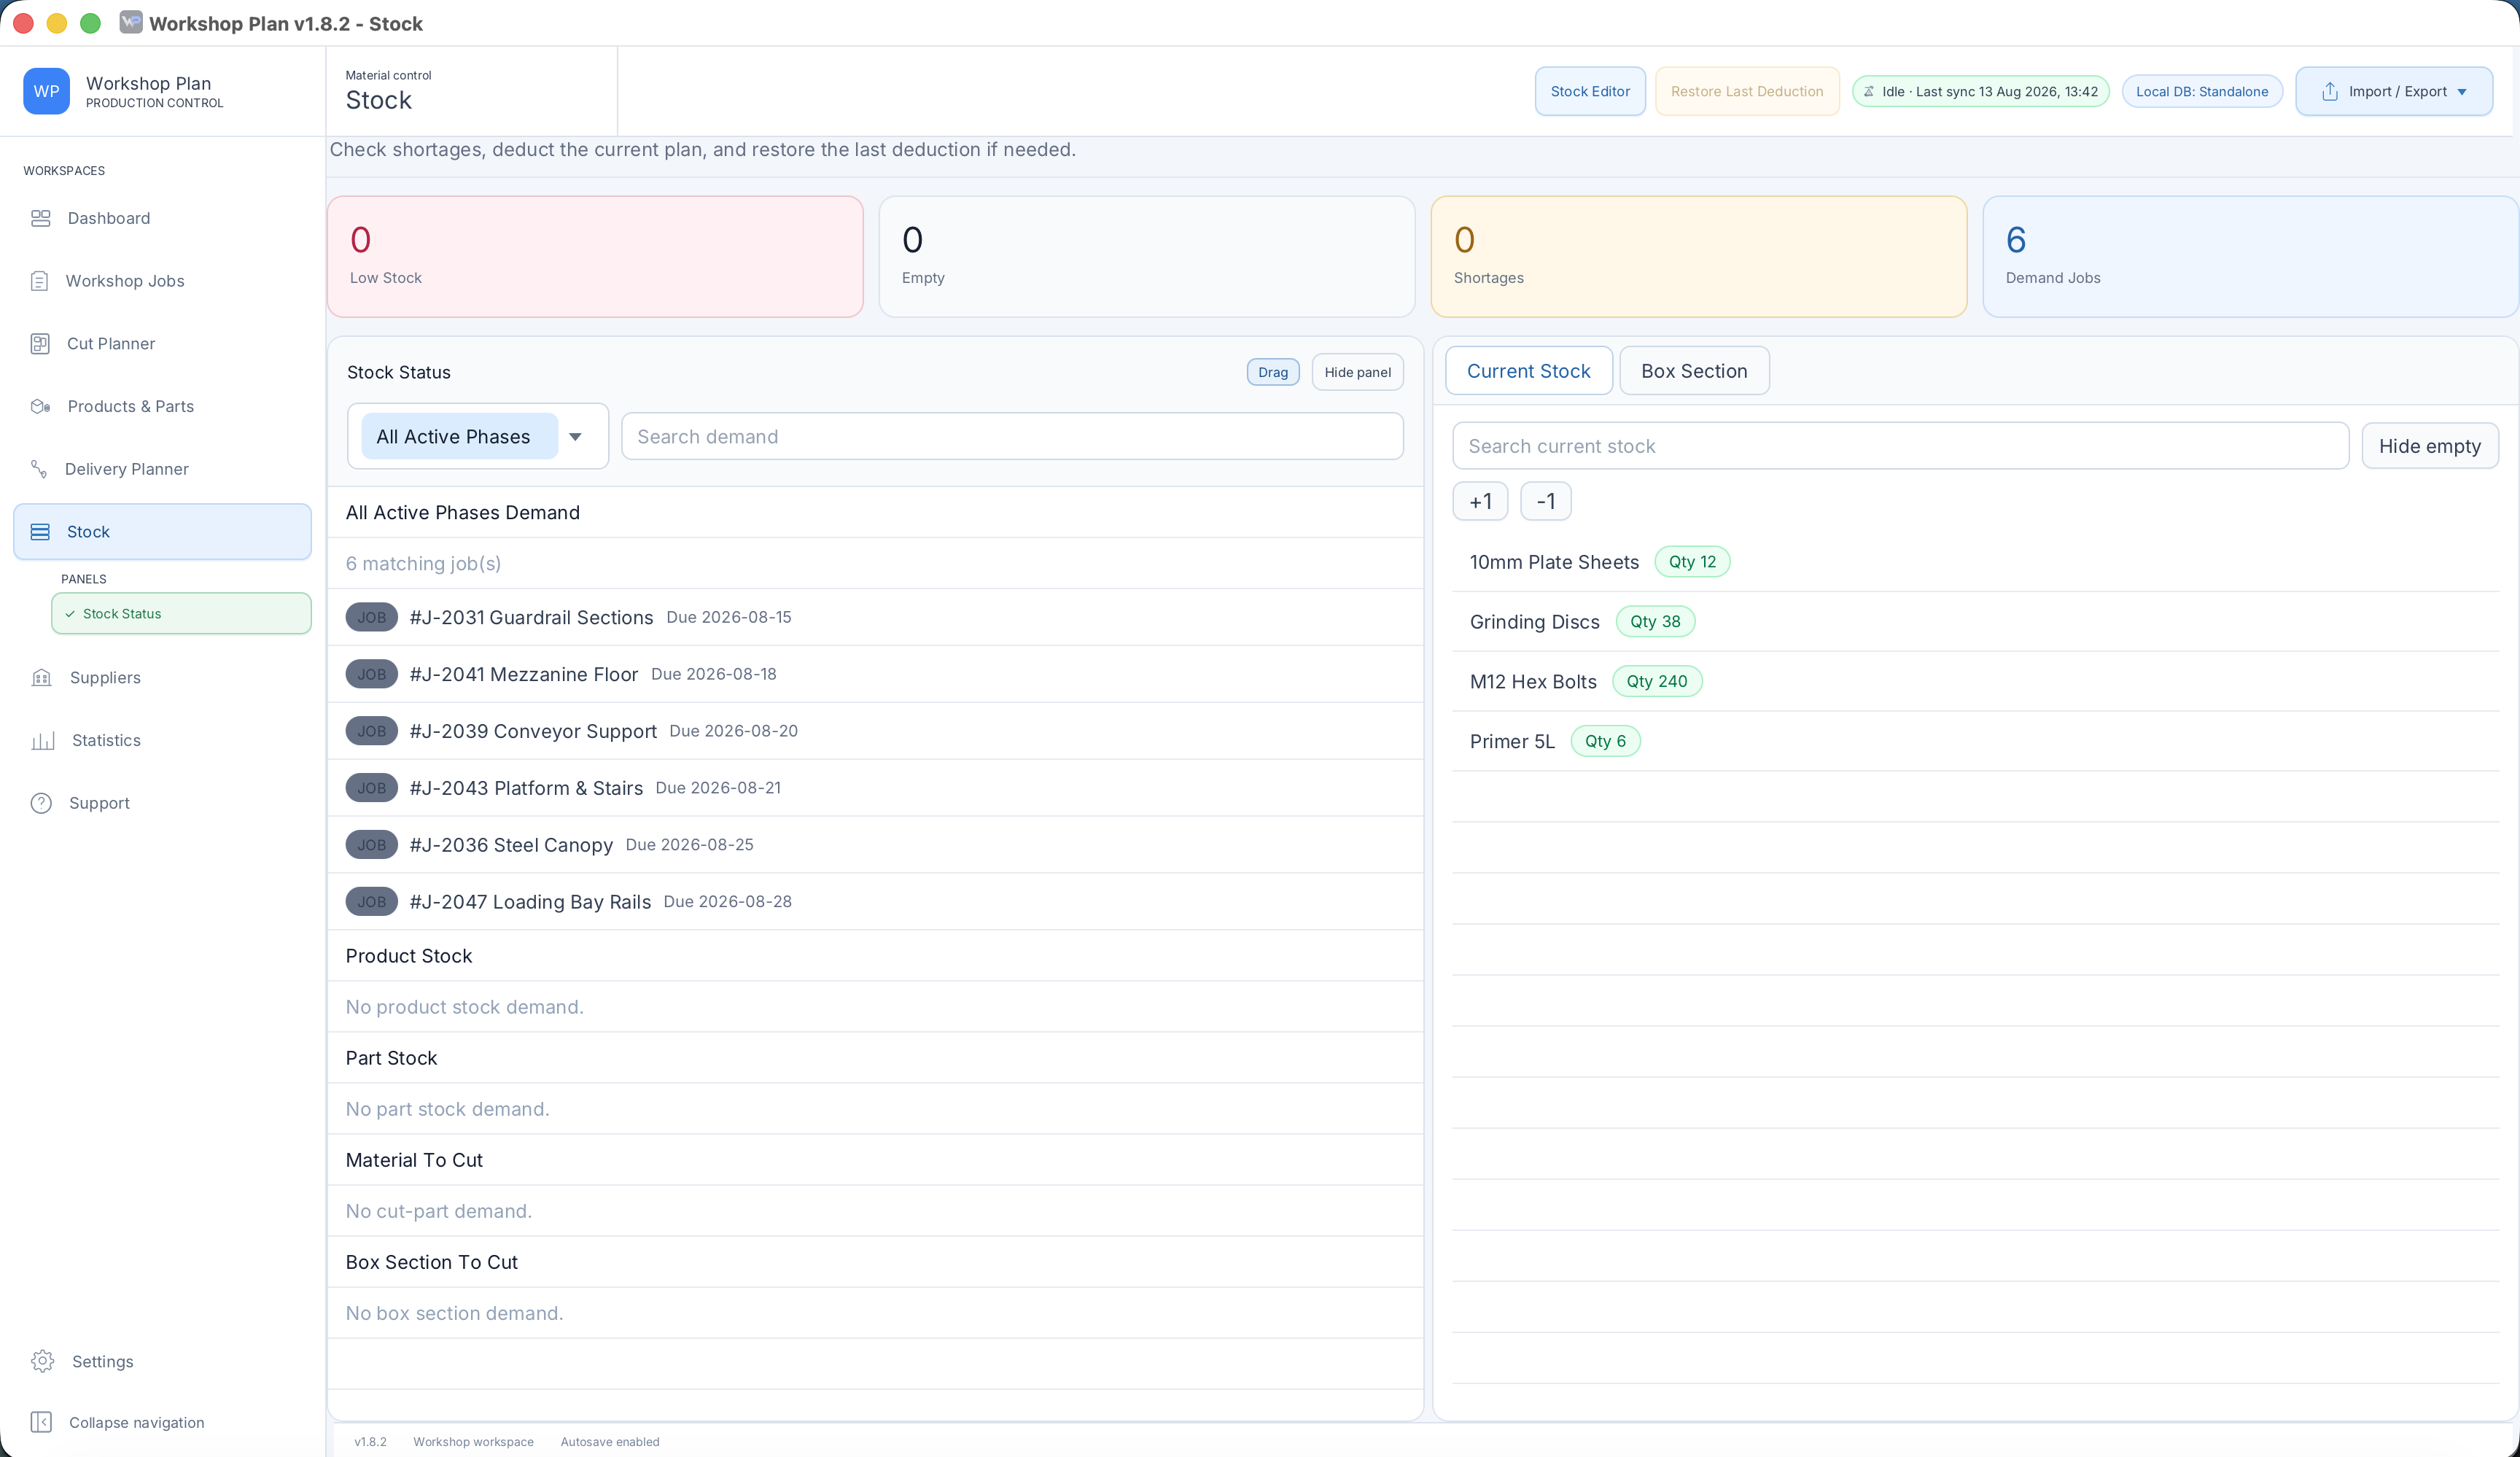Open the Suppliers workspace
Image resolution: width=2520 pixels, height=1457 pixels.
[162, 678]
